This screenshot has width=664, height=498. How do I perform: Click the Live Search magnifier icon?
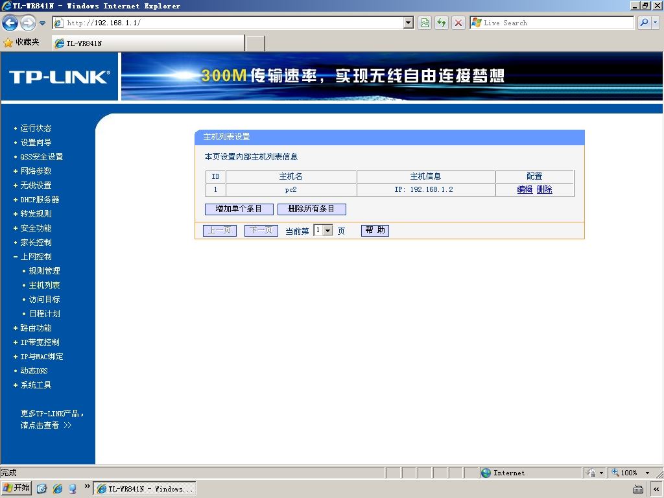[x=644, y=23]
